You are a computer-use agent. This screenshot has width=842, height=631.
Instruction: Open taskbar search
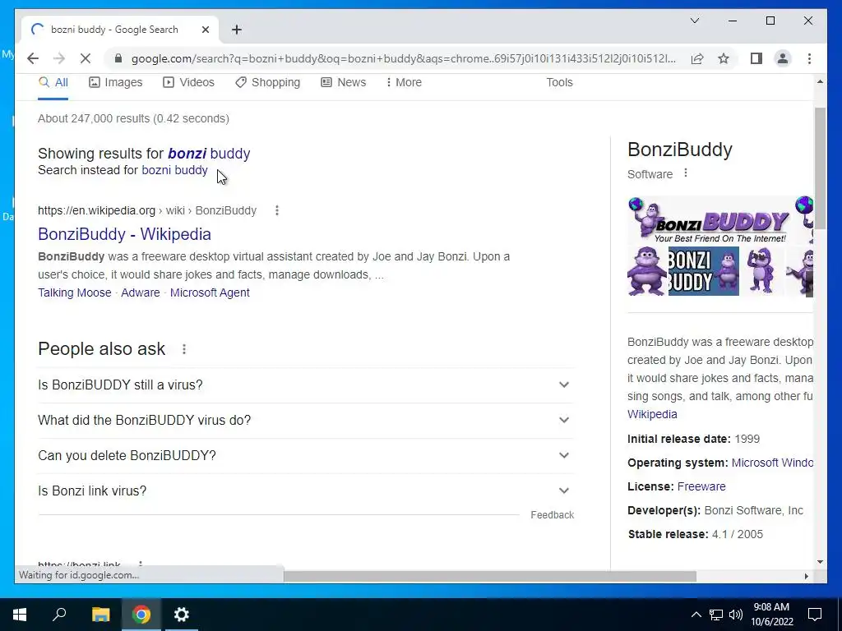[59, 615]
